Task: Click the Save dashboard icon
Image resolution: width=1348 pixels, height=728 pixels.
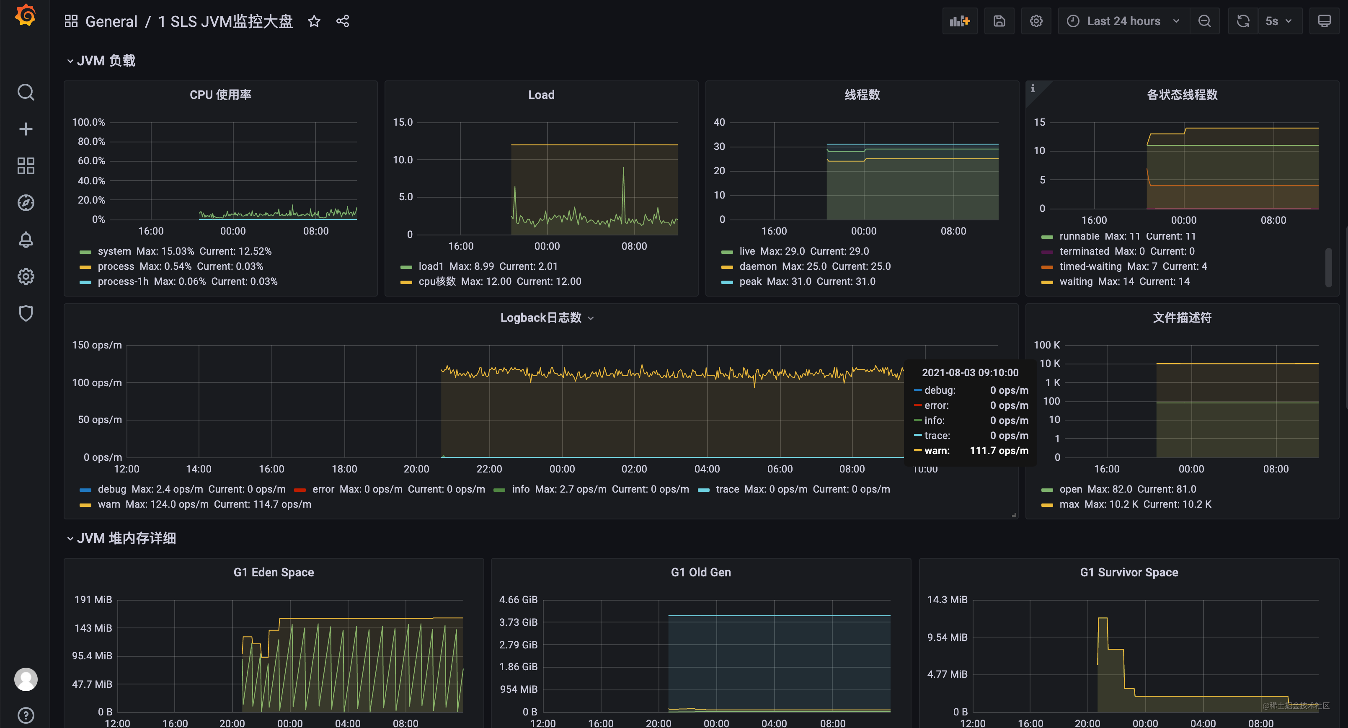Action: click(x=999, y=21)
